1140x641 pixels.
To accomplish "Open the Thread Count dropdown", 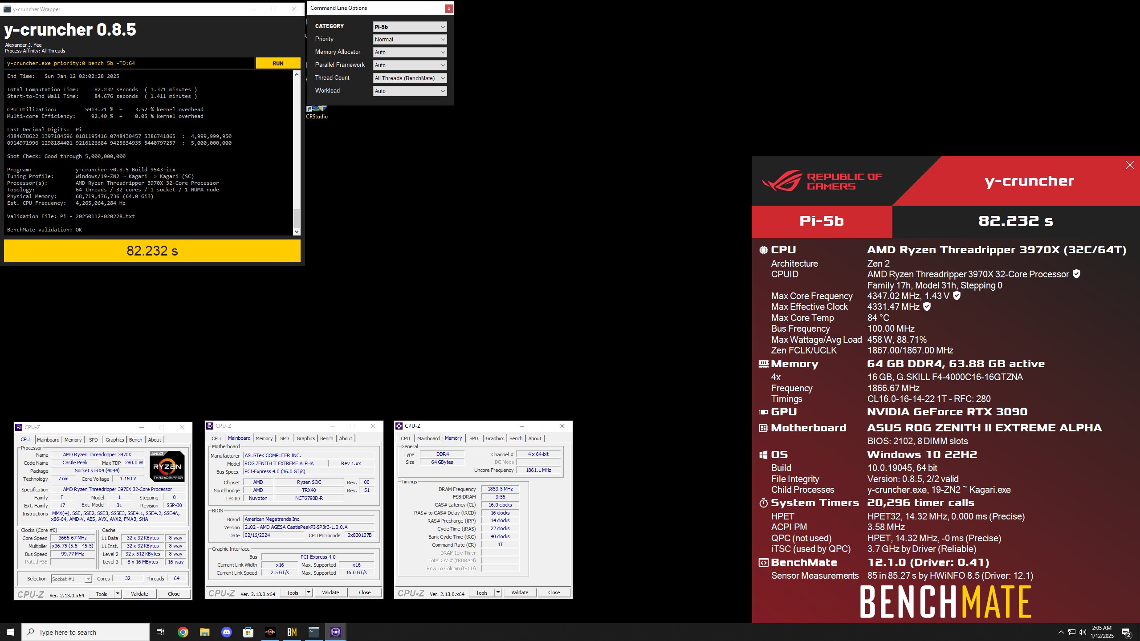I will 410,78.
